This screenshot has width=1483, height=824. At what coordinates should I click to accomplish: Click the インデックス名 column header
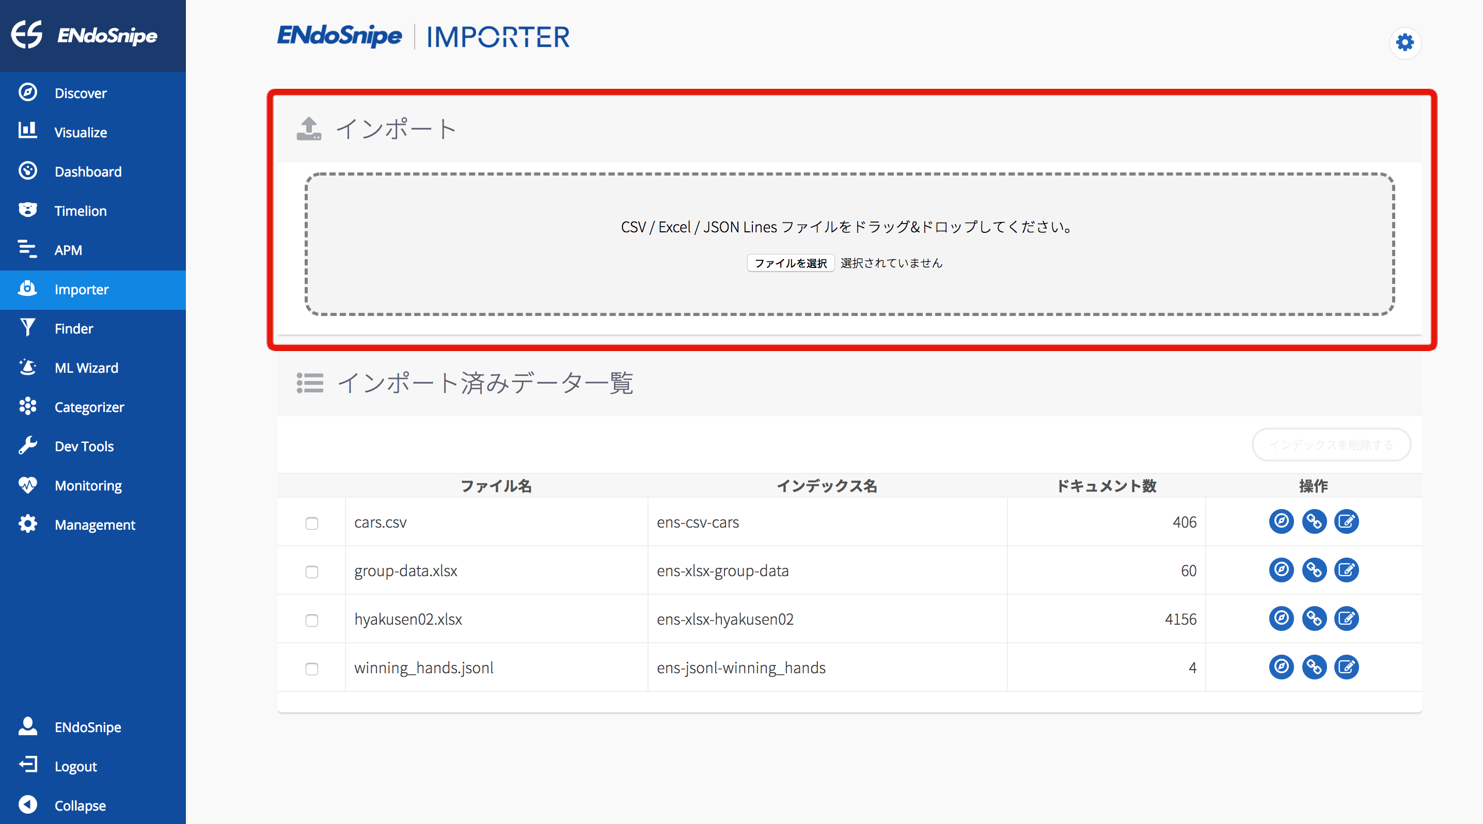827,486
